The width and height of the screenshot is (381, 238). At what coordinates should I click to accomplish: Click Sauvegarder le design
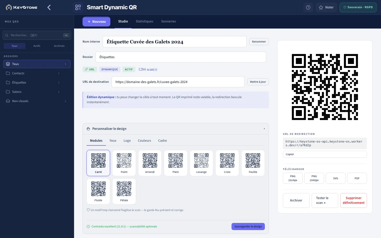click(x=248, y=227)
